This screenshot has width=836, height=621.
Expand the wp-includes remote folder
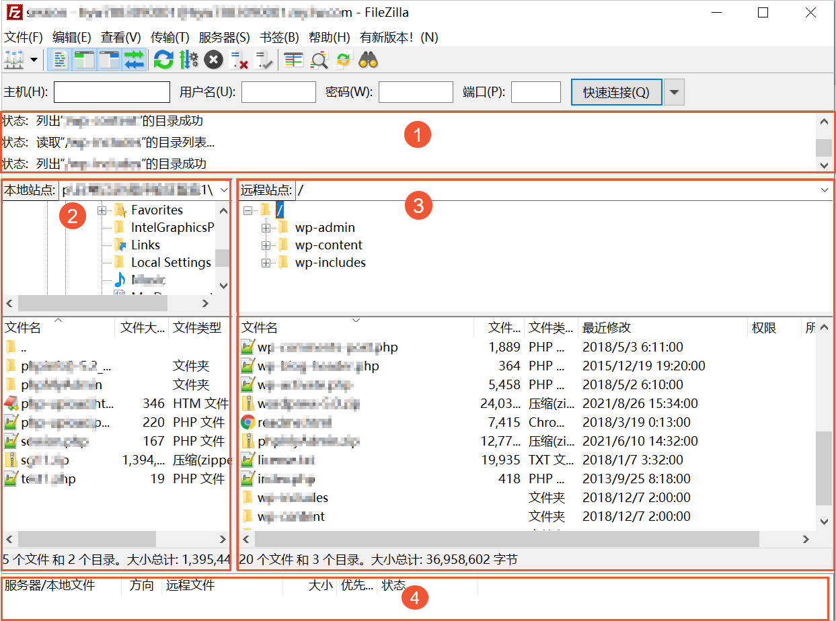(x=266, y=263)
